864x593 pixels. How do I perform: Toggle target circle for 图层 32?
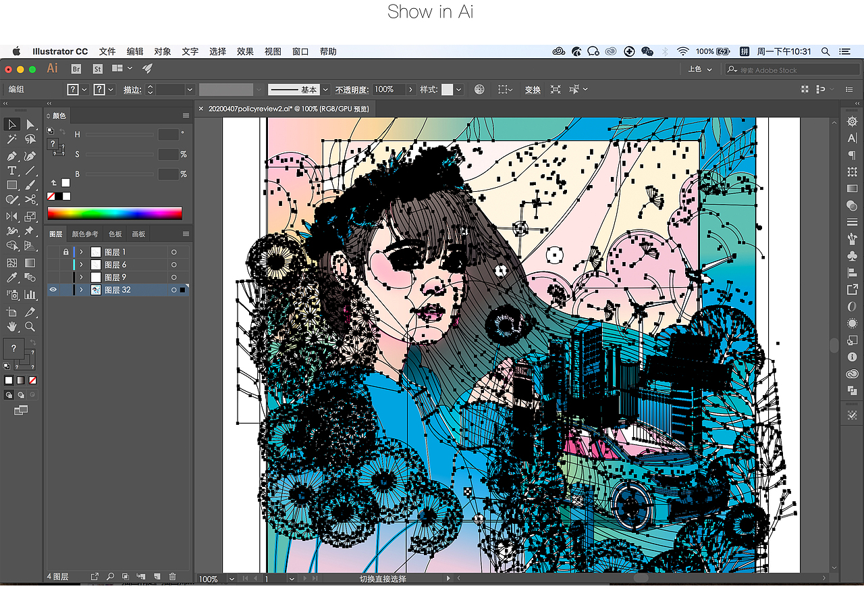pyautogui.click(x=173, y=290)
